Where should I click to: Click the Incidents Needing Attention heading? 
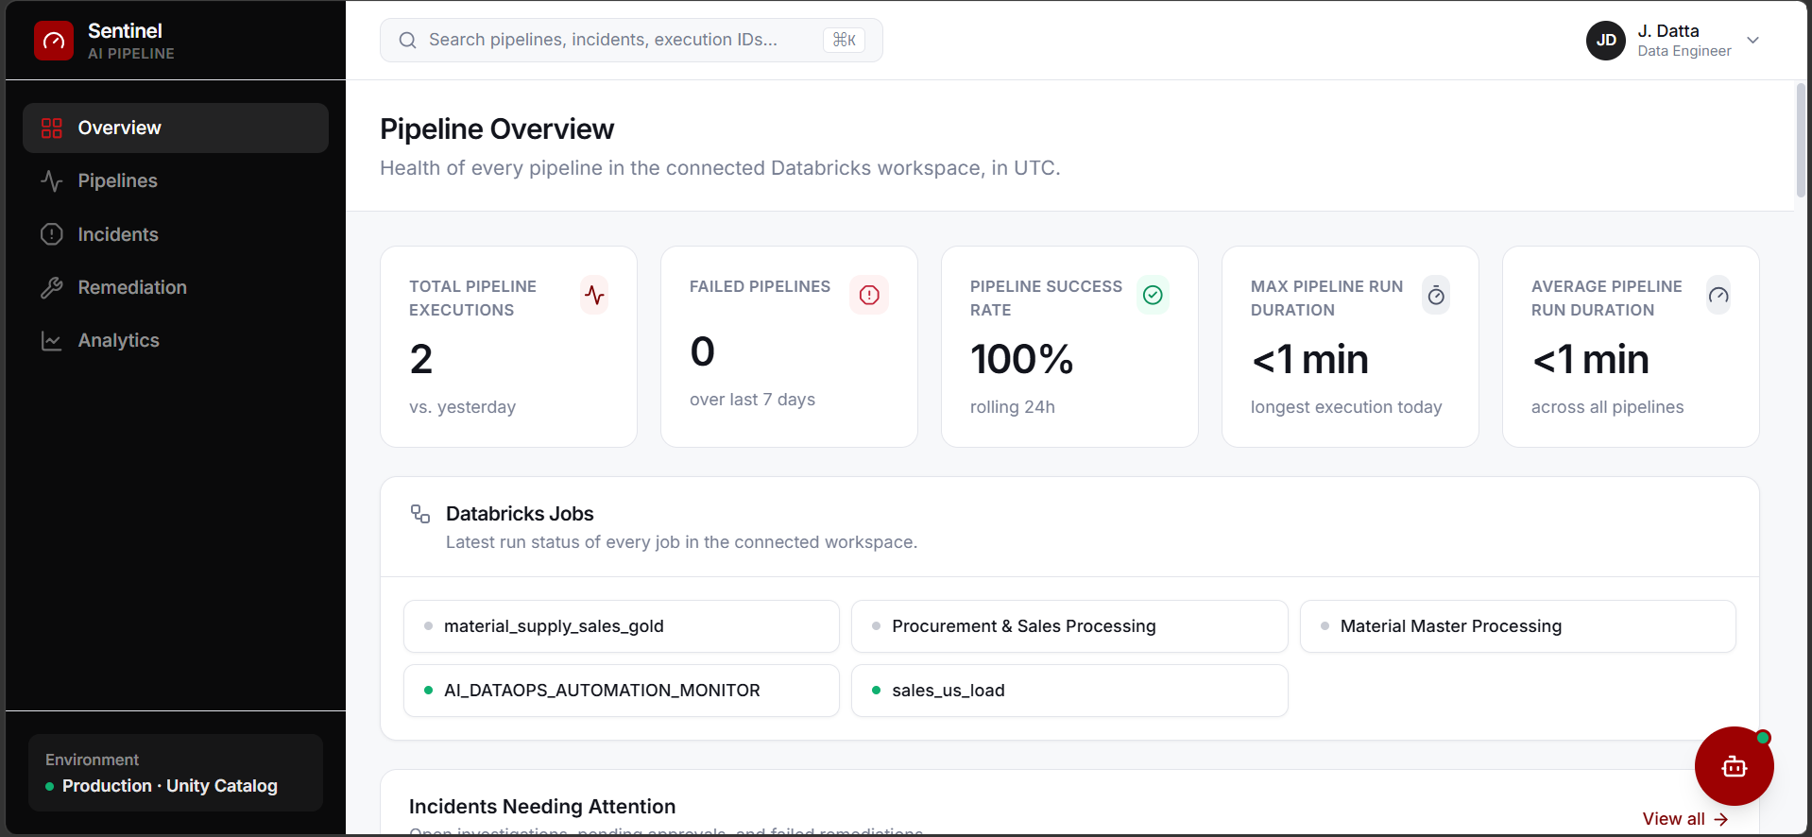[x=542, y=807]
